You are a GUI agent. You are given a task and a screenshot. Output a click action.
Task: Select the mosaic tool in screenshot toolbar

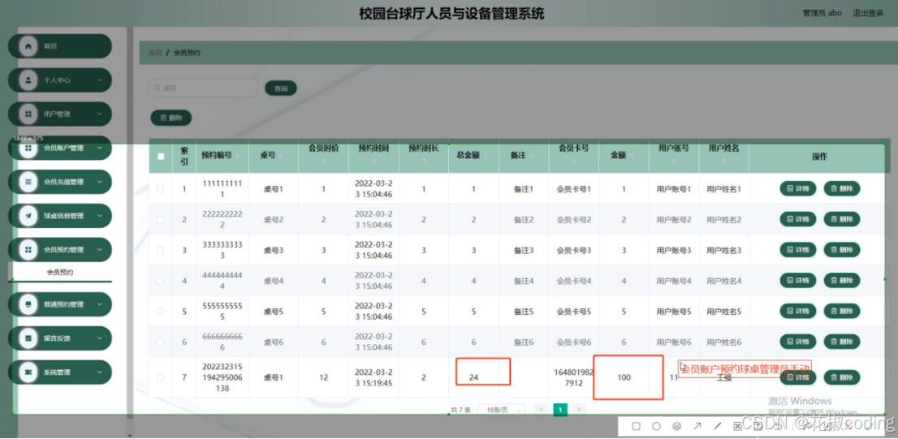pos(737,426)
